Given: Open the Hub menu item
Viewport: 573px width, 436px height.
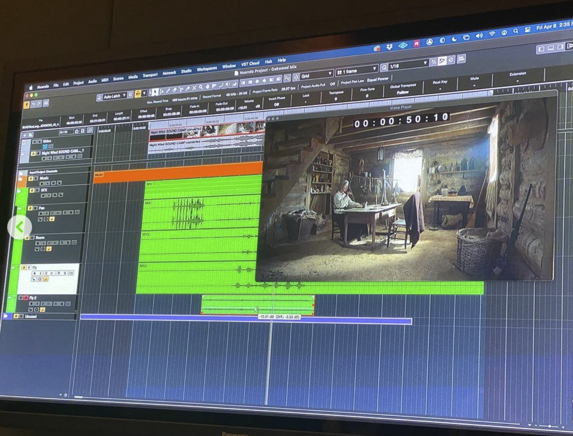Looking at the screenshot, I should tap(268, 62).
